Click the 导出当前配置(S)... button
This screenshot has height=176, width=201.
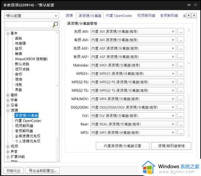pyautogui.click(x=43, y=171)
